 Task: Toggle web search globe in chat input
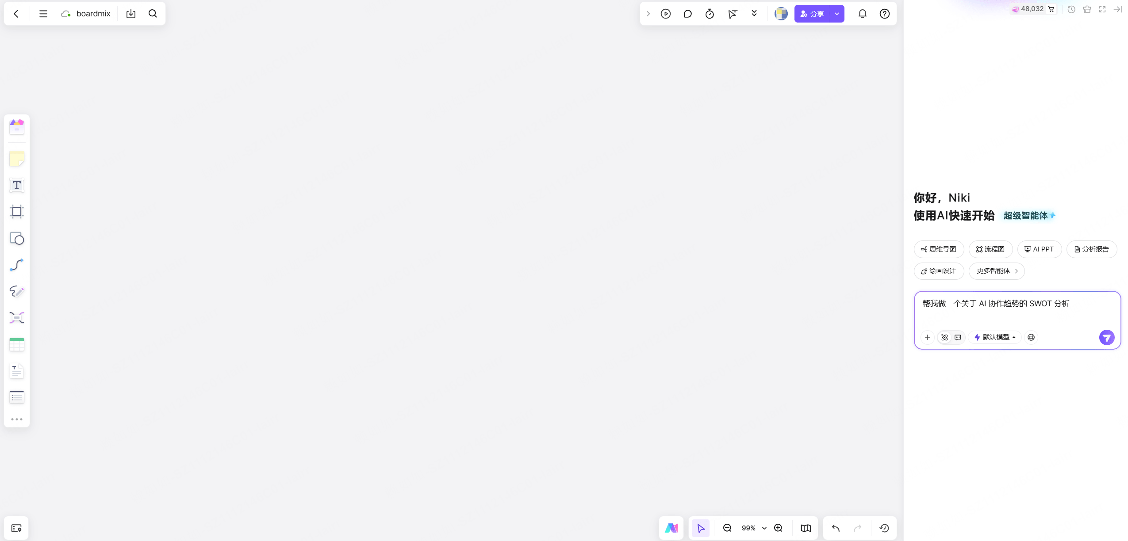(x=1031, y=337)
